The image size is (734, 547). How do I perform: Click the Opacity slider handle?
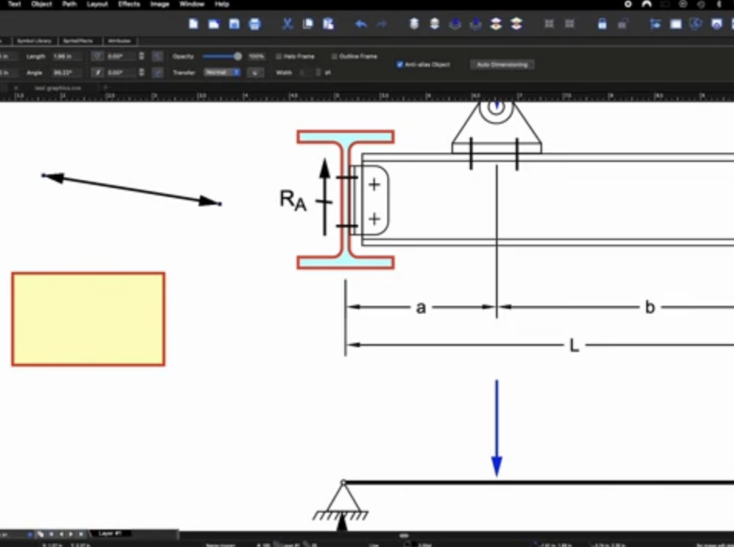click(238, 57)
